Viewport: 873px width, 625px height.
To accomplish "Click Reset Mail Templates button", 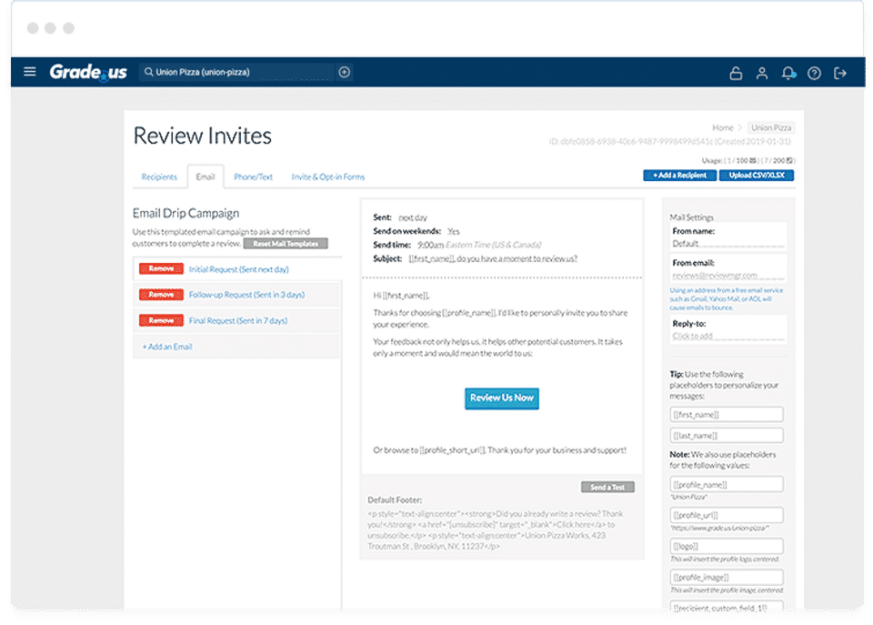I will [286, 244].
